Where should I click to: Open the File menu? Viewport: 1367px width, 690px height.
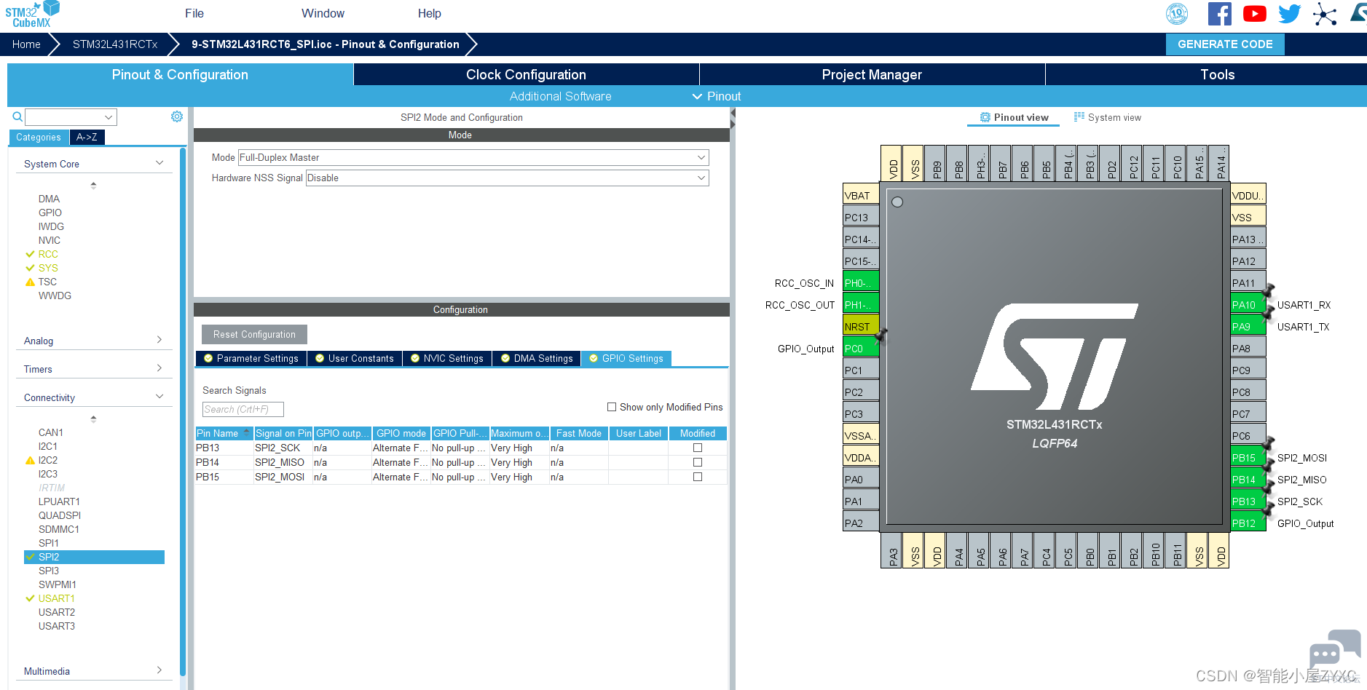[x=194, y=13]
